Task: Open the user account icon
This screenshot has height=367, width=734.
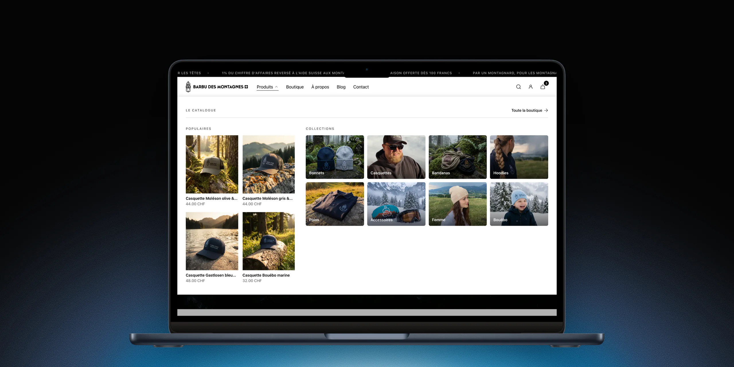Action: click(x=530, y=87)
